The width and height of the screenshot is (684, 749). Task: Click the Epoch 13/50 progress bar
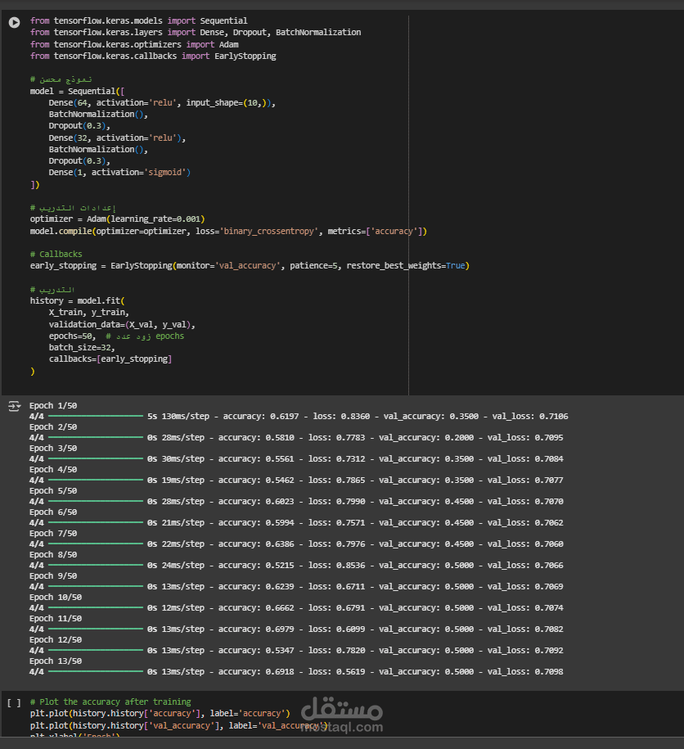[x=96, y=672]
